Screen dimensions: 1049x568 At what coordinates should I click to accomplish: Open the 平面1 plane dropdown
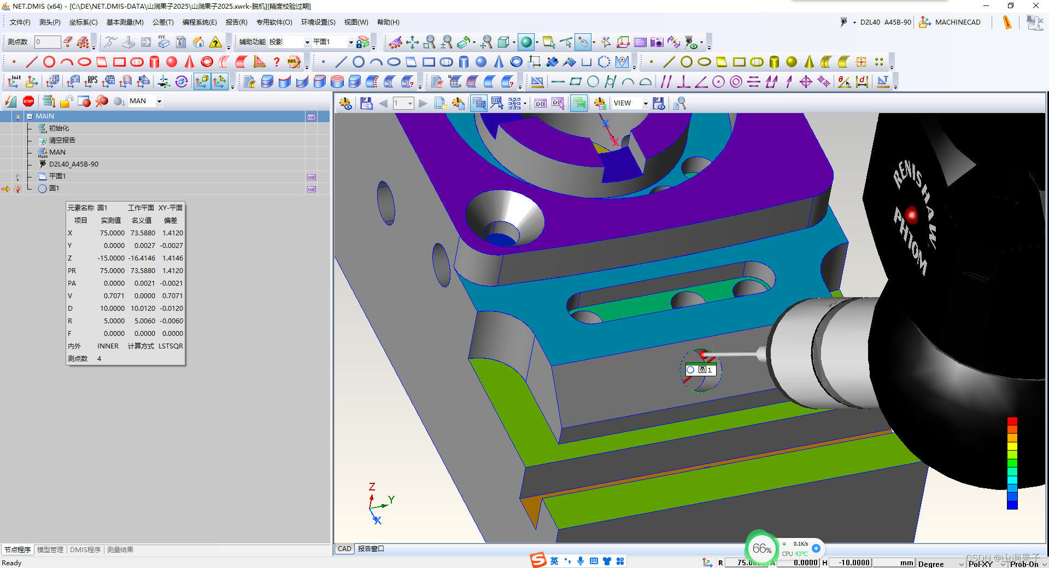351,42
